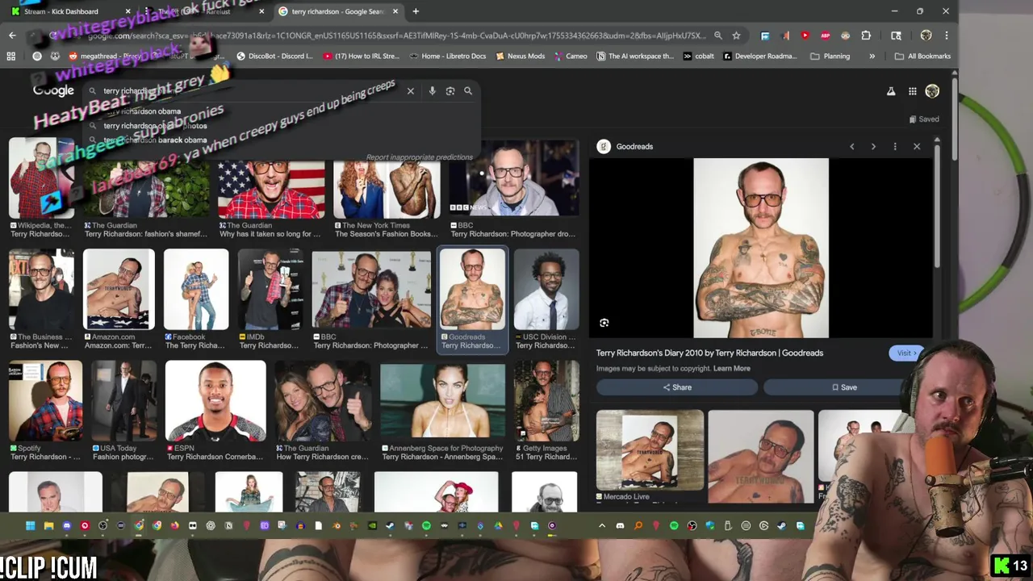Open Steam from the taskbar
This screenshot has width=1033, height=581.
[x=390, y=526]
